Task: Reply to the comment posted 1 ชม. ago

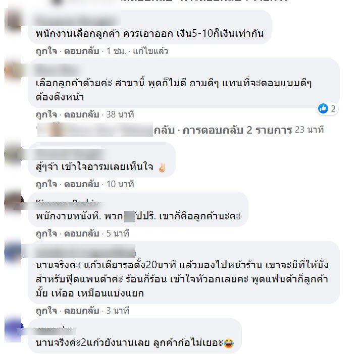Action: pyautogui.click(x=81, y=51)
